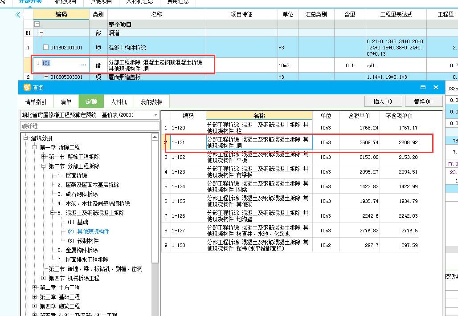Click price cell 2609.74
Image resolution: width=458 pixels, height=316 pixels.
pyautogui.click(x=359, y=142)
